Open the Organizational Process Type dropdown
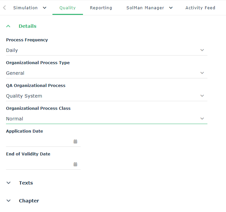Image resolution: width=226 pixels, height=212 pixels. point(202,73)
